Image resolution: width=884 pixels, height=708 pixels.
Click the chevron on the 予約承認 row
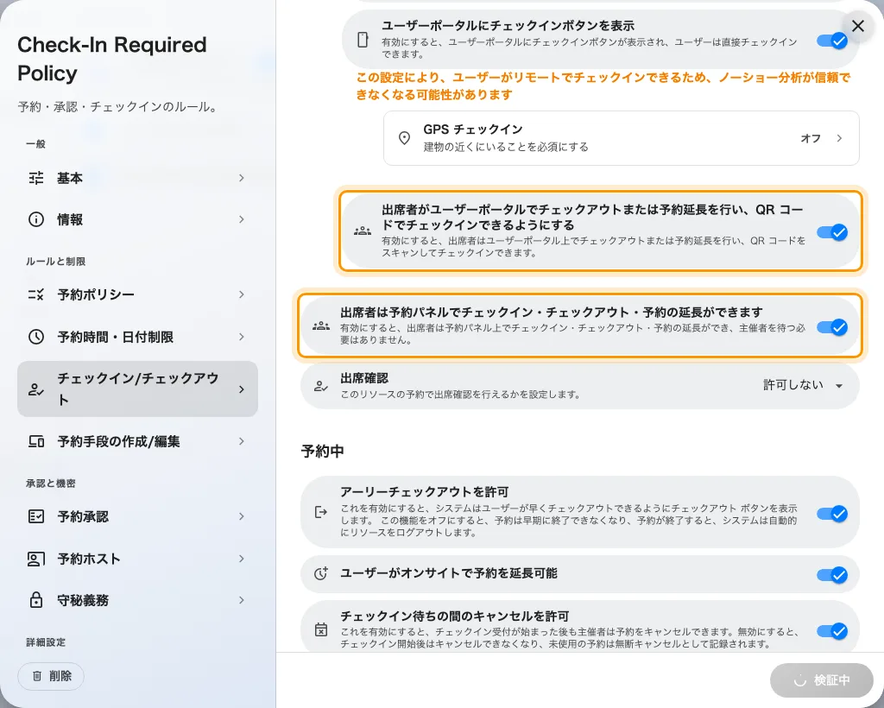tap(242, 516)
